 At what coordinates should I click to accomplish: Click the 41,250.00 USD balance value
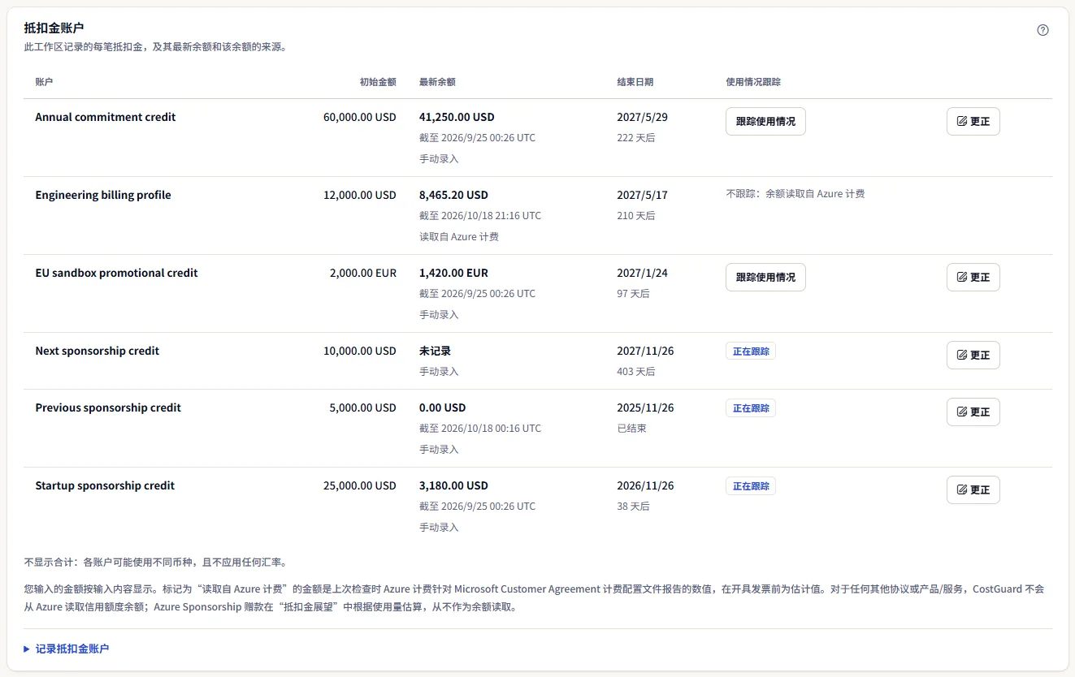pos(457,117)
